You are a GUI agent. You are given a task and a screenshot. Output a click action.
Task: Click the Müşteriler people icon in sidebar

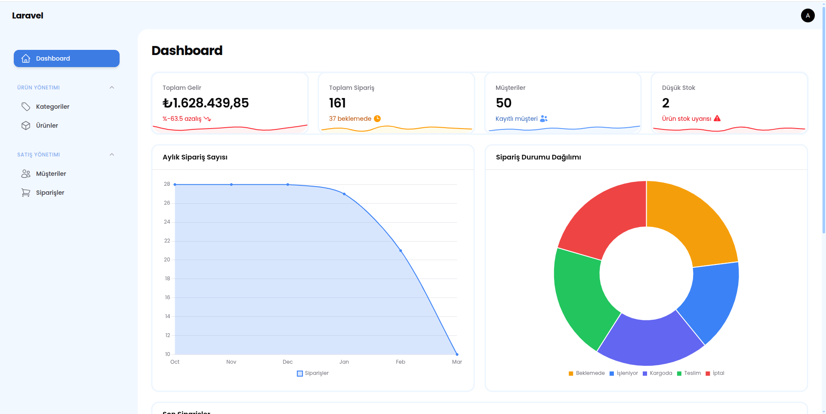26,174
